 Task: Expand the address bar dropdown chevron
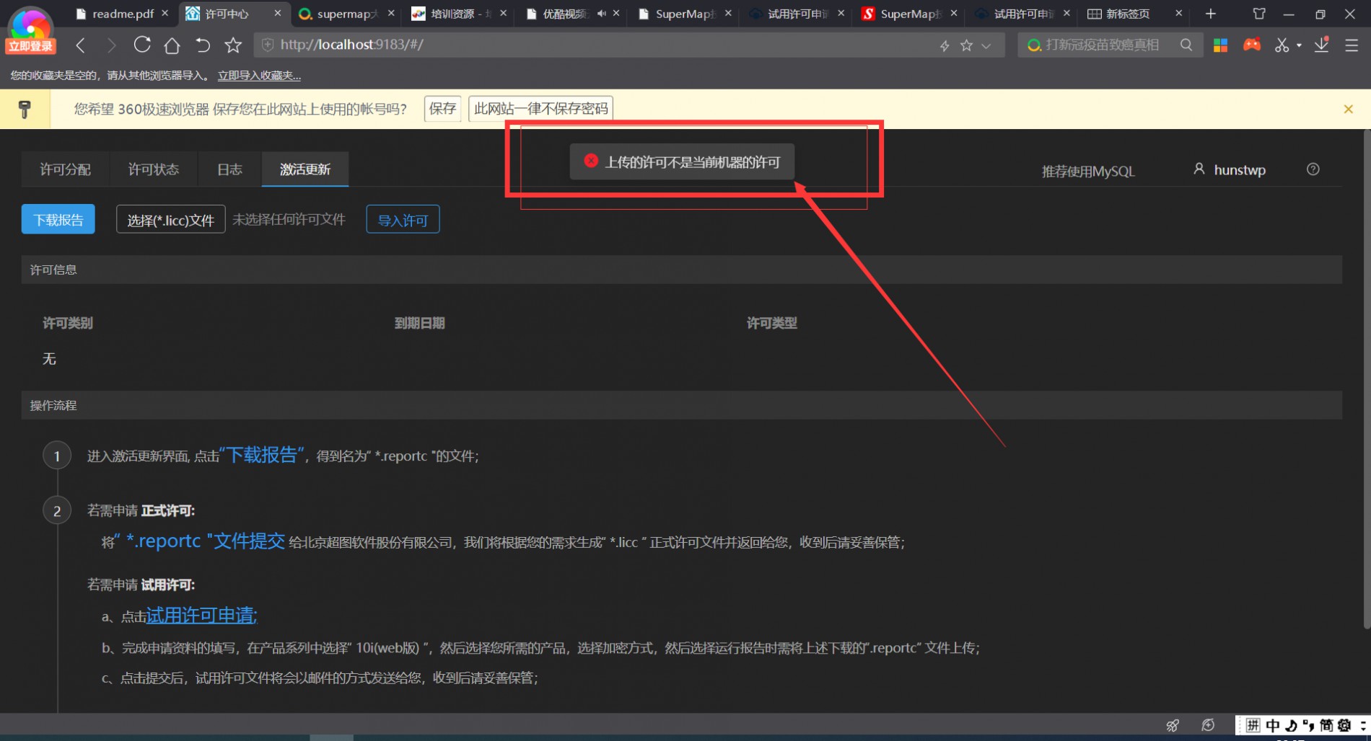(986, 45)
